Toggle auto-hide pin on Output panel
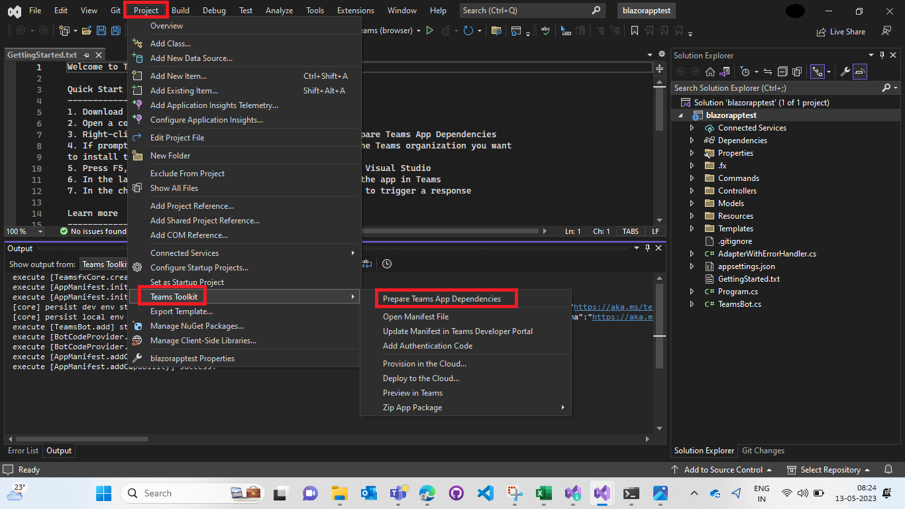The height and width of the screenshot is (509, 905). (x=647, y=248)
